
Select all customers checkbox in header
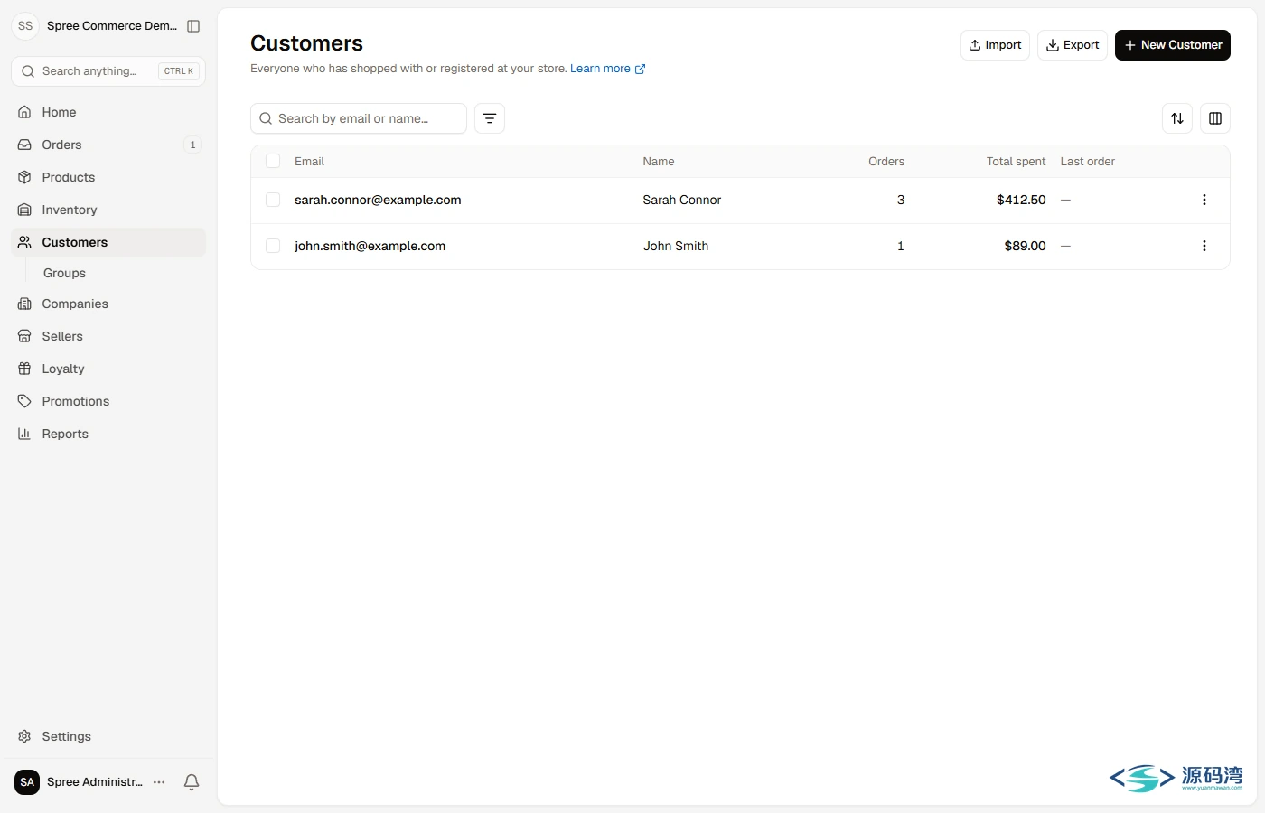pos(273,161)
